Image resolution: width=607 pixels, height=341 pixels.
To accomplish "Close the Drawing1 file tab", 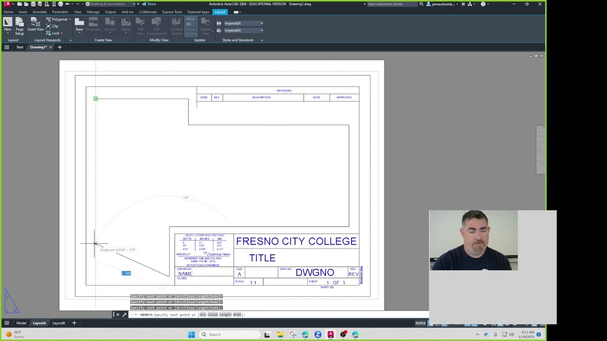I will coord(51,47).
